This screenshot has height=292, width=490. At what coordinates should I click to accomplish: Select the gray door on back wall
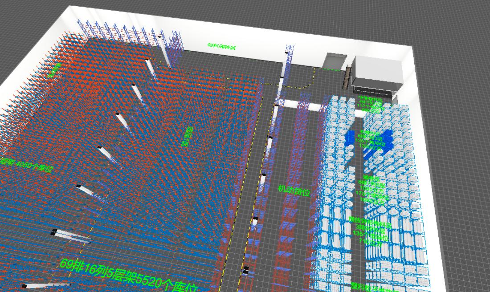click(x=335, y=61)
